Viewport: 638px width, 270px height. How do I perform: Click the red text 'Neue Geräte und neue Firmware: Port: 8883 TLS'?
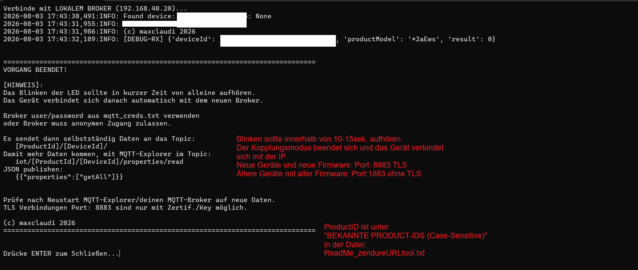(x=322, y=165)
